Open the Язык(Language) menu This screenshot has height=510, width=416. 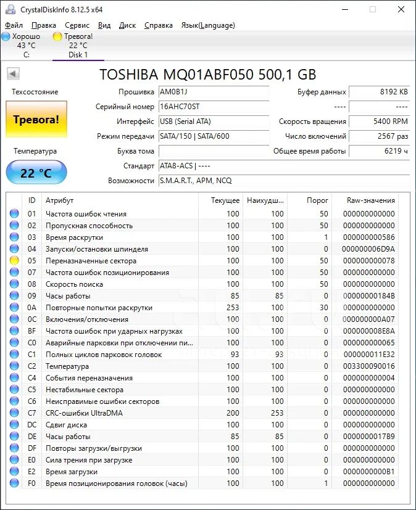(x=208, y=25)
